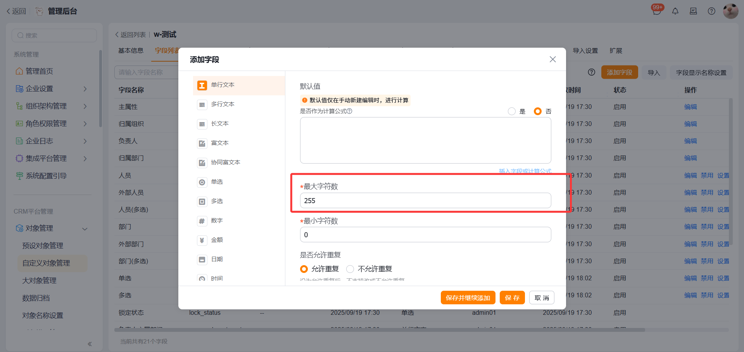Select the number field type icon
The width and height of the screenshot is (744, 352).
pyautogui.click(x=202, y=221)
